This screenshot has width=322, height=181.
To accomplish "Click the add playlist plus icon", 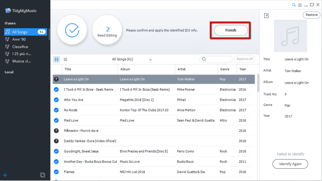I will click(x=5, y=175).
